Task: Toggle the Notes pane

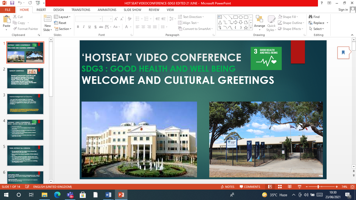Action: [x=228, y=187]
